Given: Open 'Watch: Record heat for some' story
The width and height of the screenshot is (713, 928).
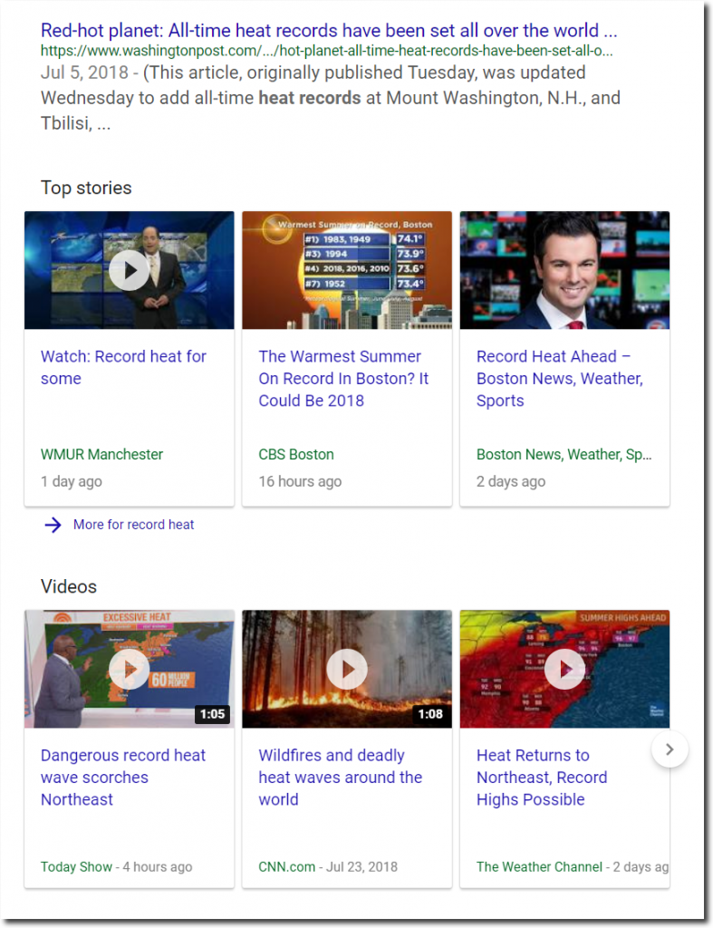Looking at the screenshot, I should [123, 367].
